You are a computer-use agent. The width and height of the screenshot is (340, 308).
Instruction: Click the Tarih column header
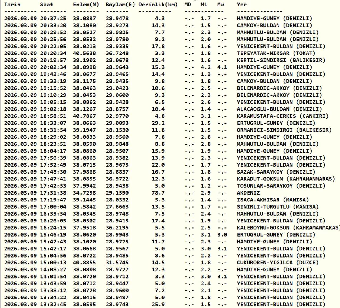pyautogui.click(x=12, y=5)
